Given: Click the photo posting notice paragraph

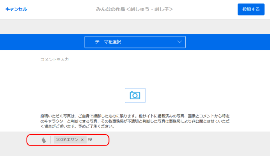Looking at the screenshot, I should pyautogui.click(x=135, y=121).
